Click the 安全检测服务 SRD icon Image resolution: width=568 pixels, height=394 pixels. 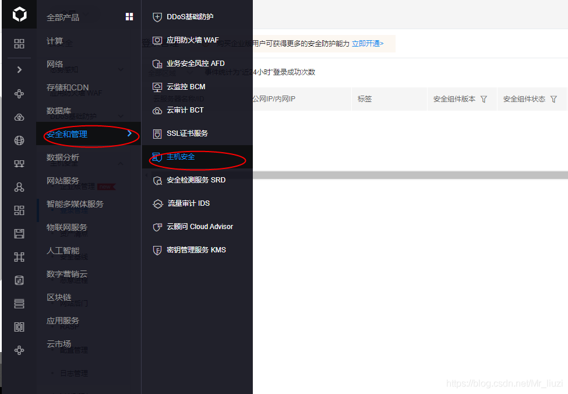(157, 181)
